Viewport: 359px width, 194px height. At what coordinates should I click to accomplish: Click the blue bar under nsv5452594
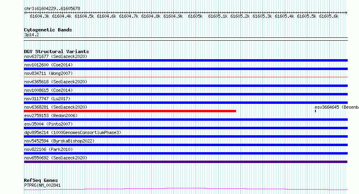click(186, 145)
